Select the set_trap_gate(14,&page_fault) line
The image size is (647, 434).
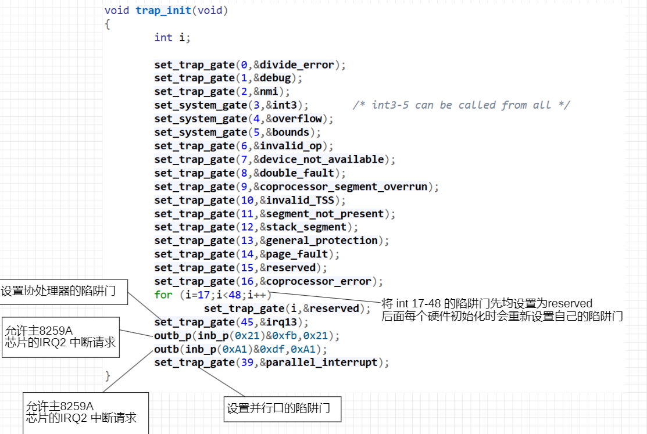tap(246, 254)
